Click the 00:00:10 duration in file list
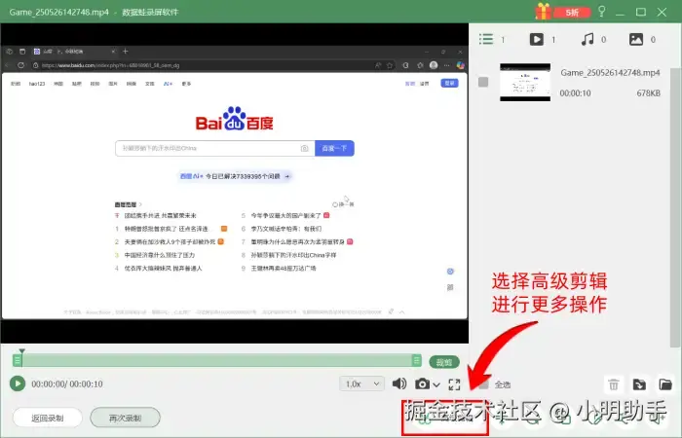This screenshot has width=682, height=438. pyautogui.click(x=575, y=93)
